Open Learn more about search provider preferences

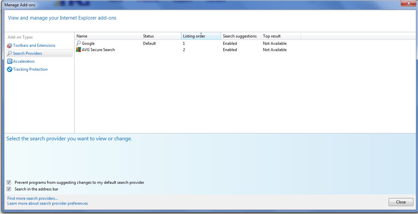click(x=48, y=203)
